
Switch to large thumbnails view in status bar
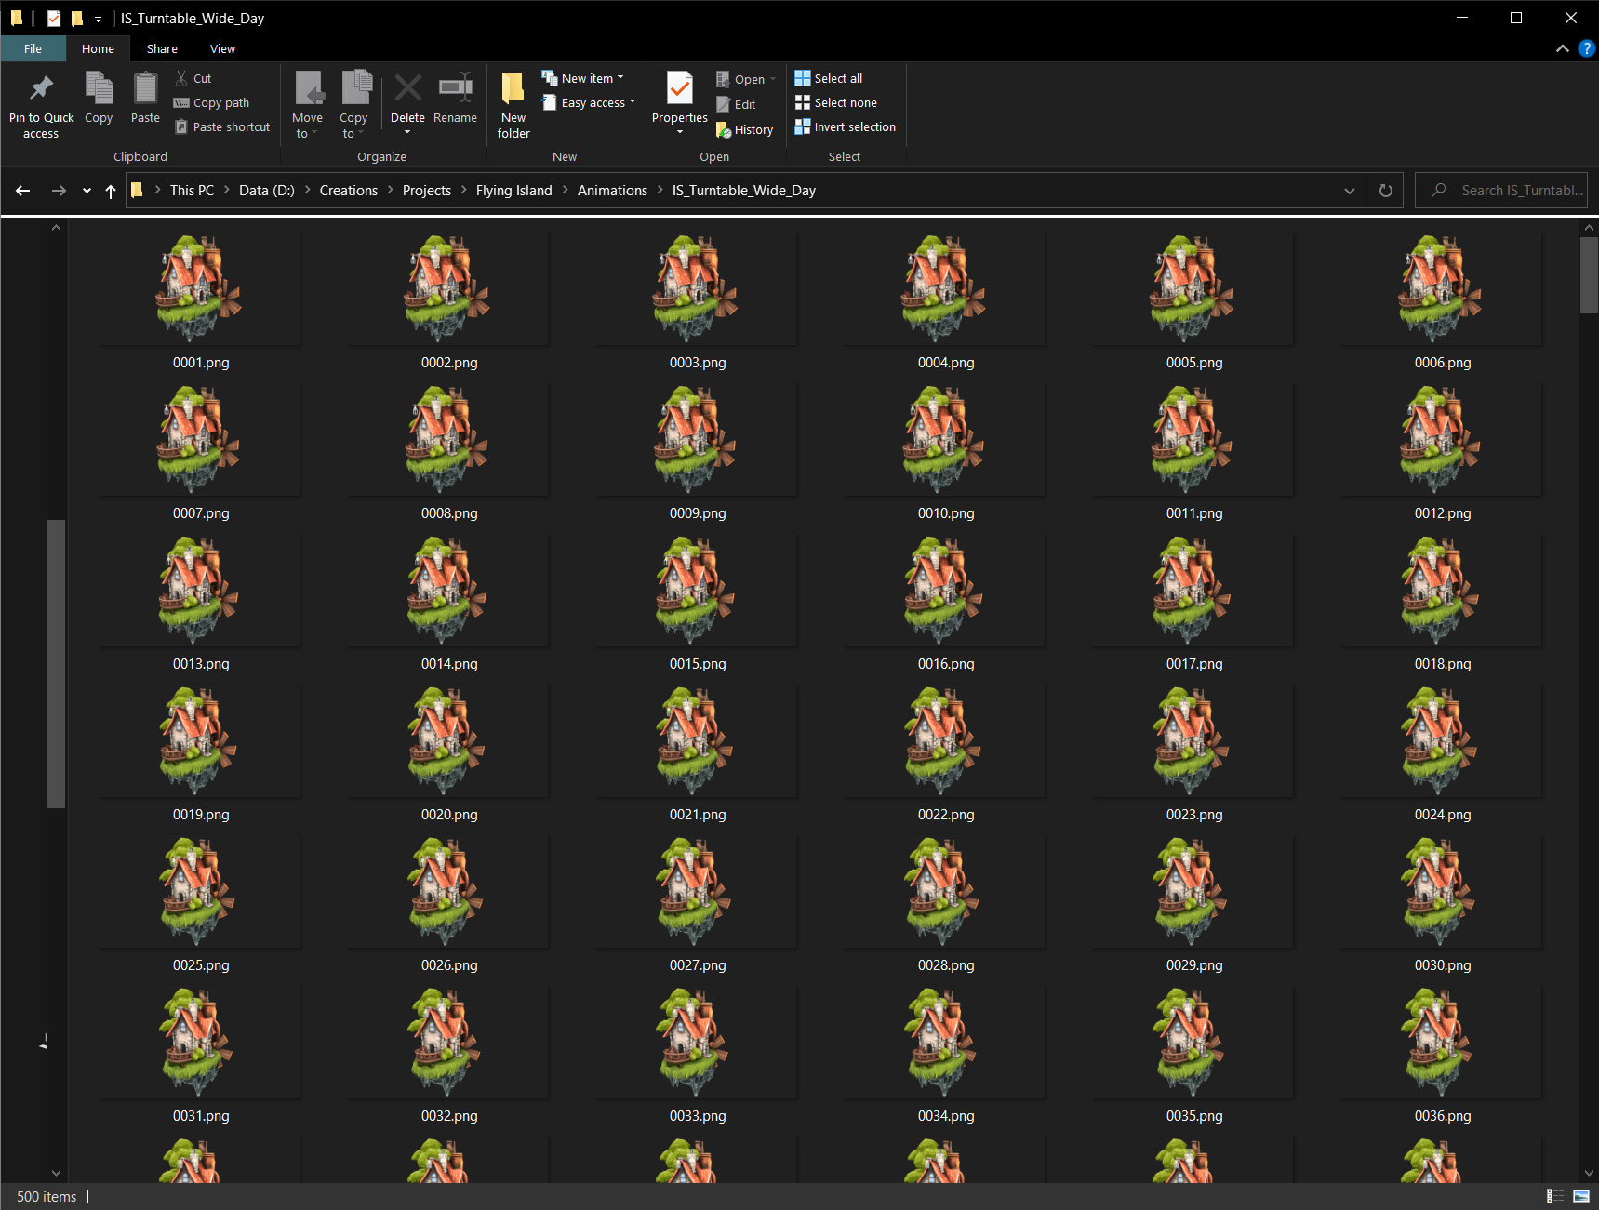coord(1580,1196)
